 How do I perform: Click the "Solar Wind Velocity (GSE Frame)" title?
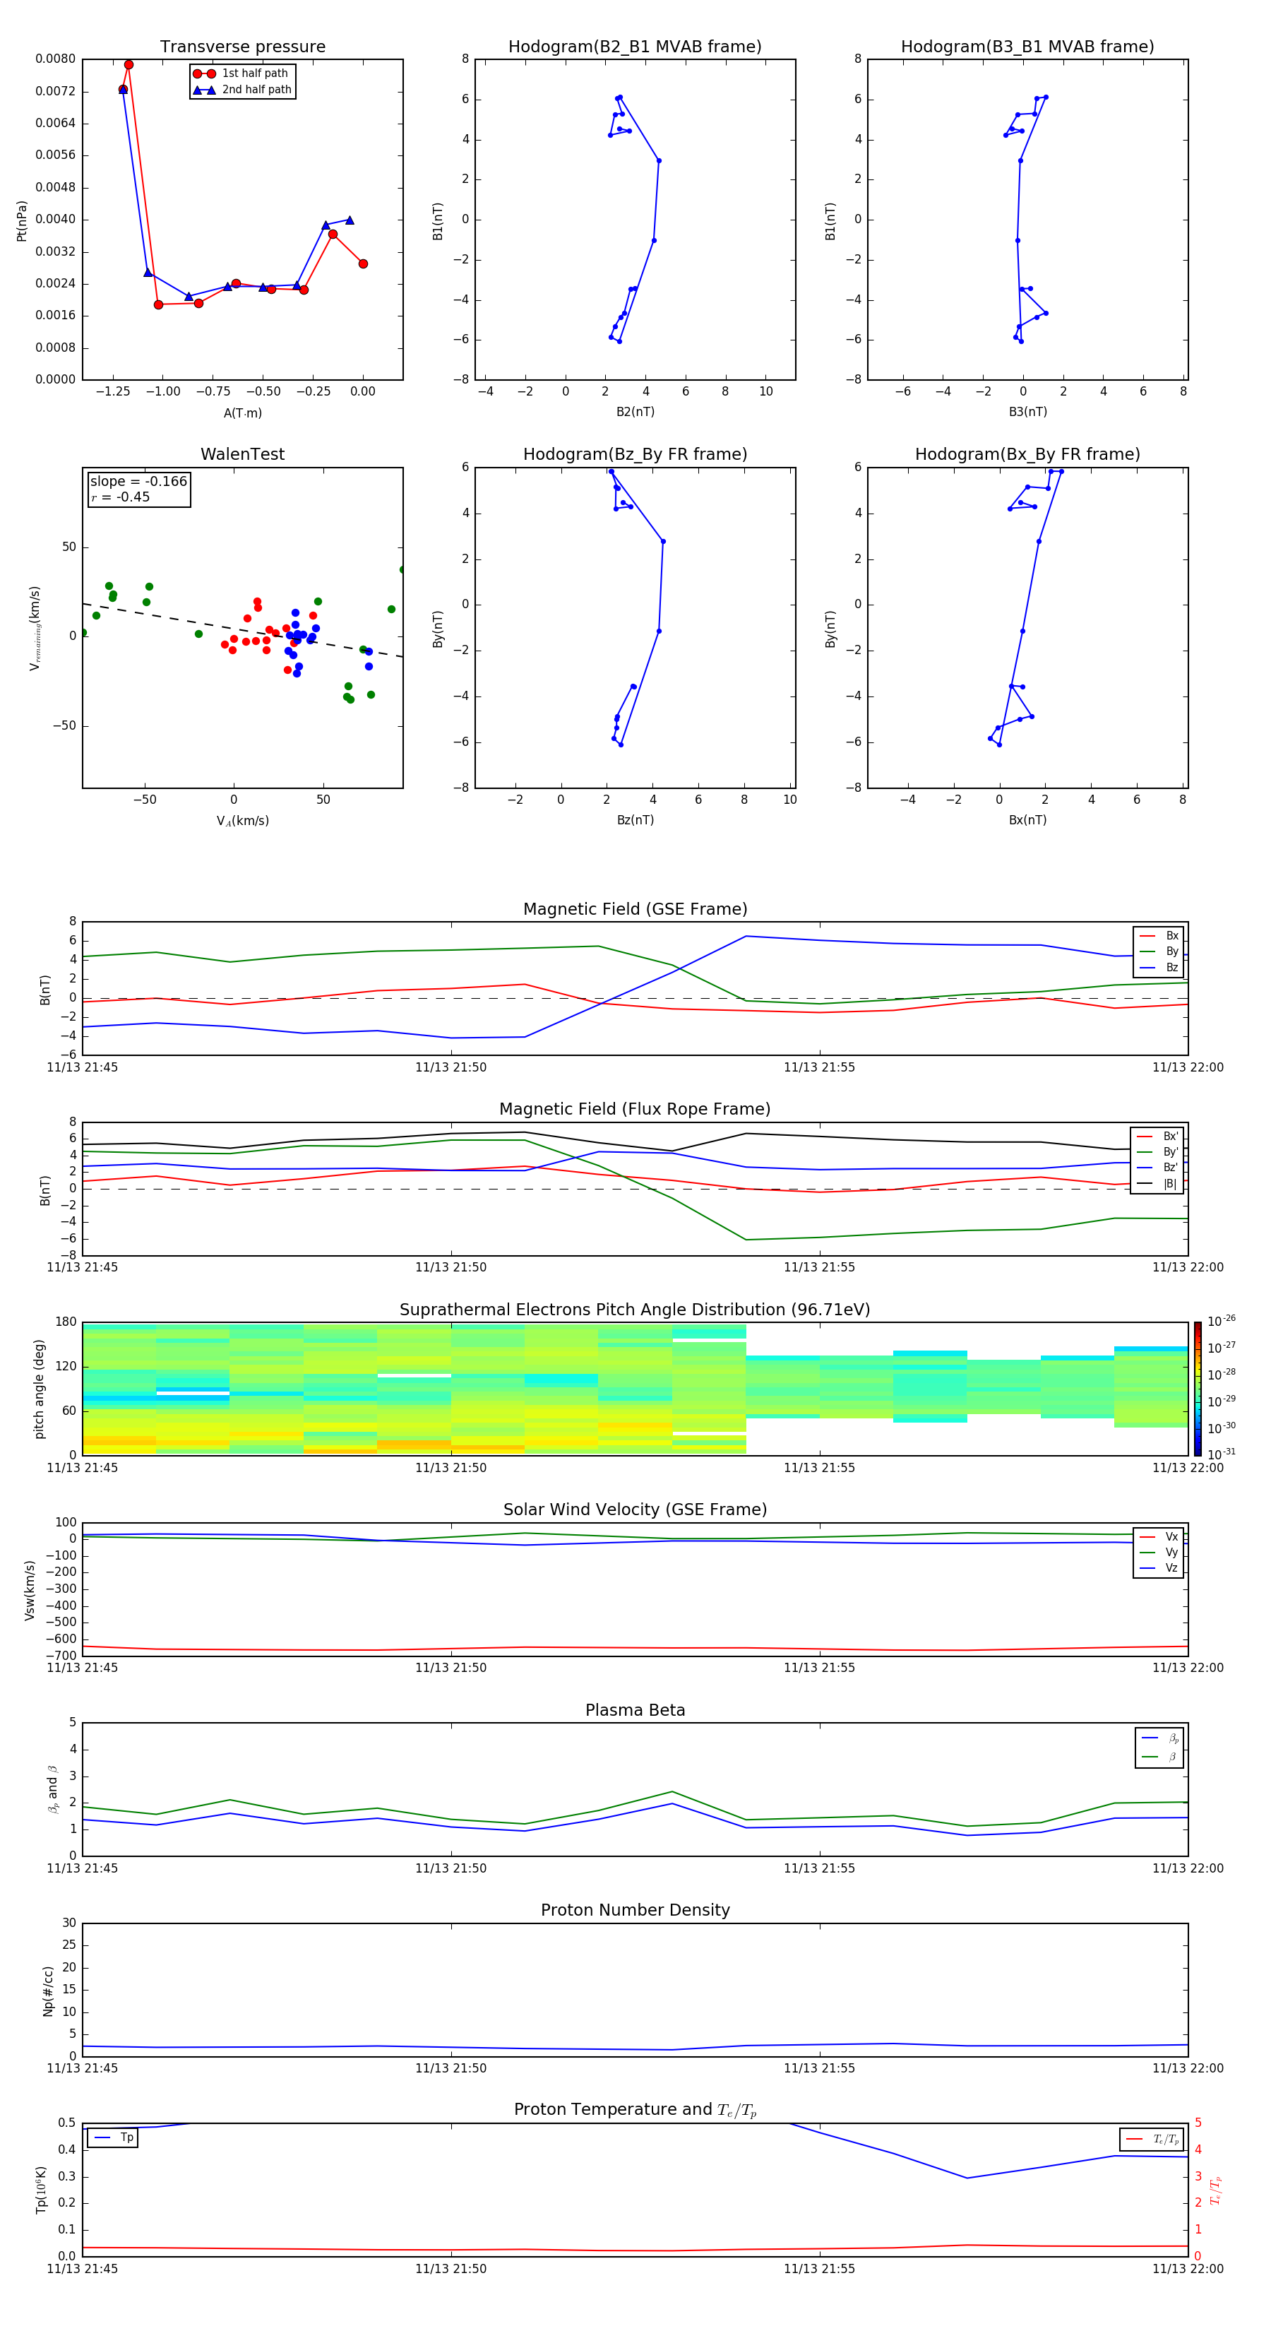pos(635,1509)
